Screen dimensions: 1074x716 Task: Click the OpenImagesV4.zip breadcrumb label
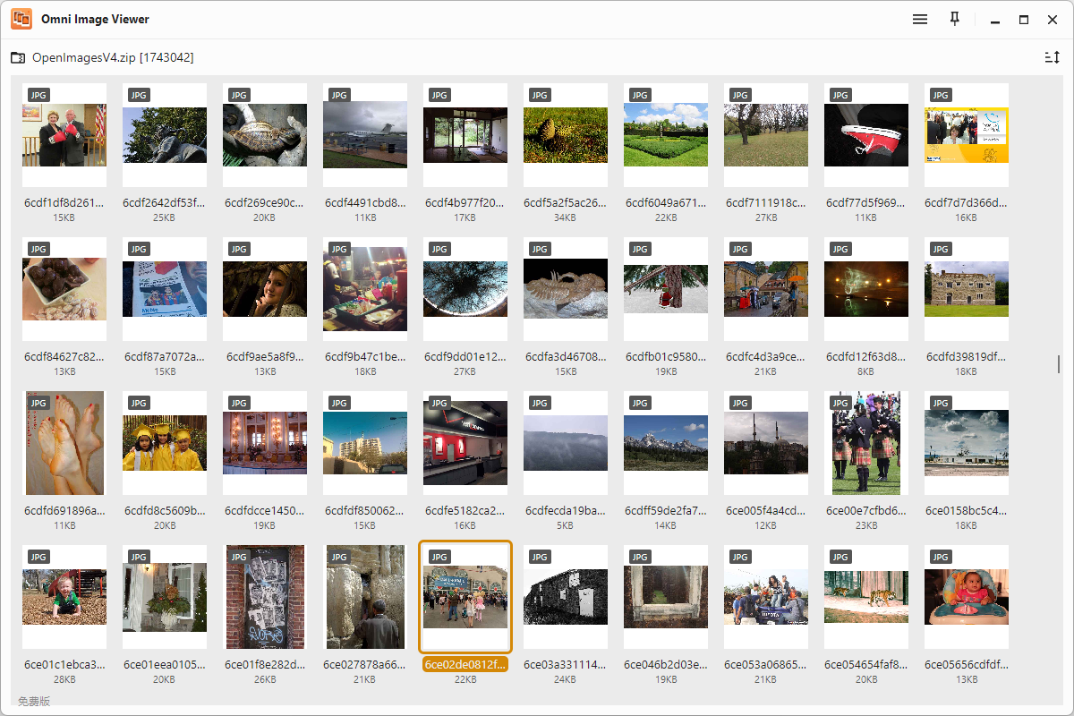pyautogui.click(x=84, y=55)
